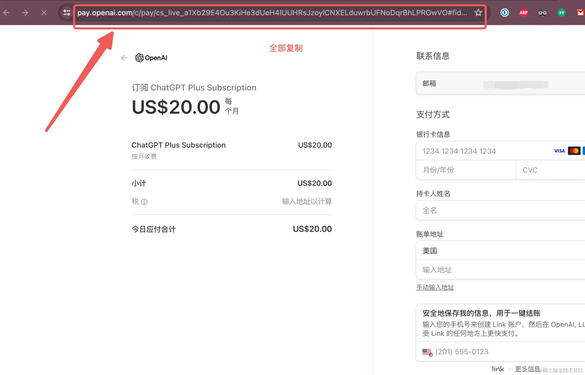The width and height of the screenshot is (585, 375).
Task: Click the tax info icon next to 税
Action: pos(145,202)
